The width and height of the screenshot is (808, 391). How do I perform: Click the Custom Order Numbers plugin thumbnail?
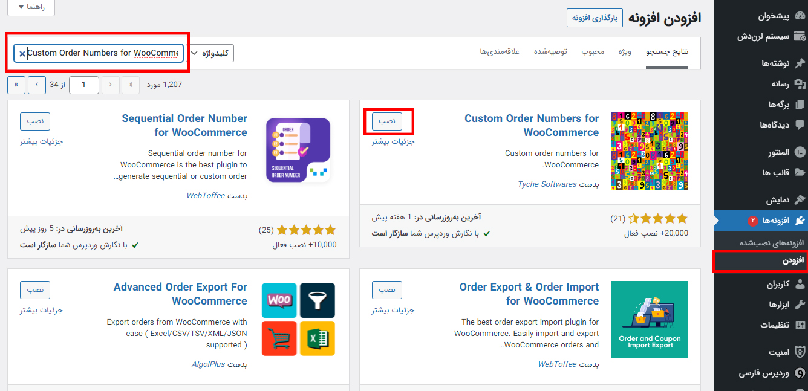650,151
